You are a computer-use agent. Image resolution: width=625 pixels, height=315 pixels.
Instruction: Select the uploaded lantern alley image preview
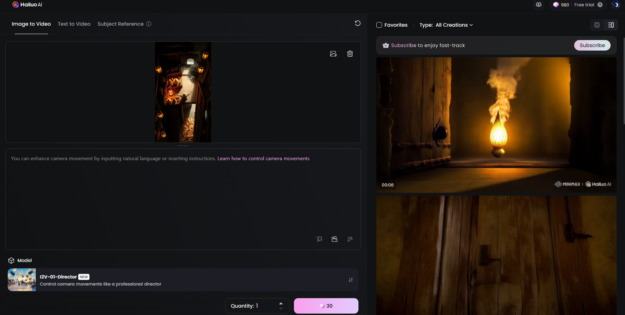point(183,92)
